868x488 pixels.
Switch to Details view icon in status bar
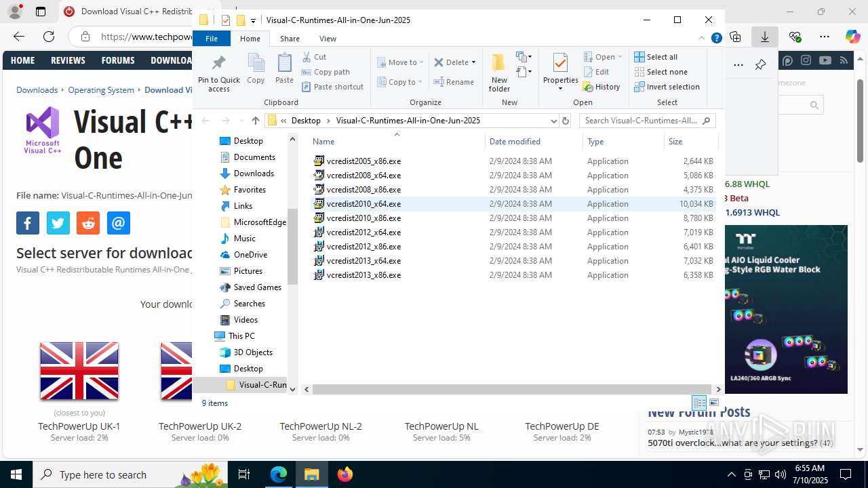pos(699,403)
